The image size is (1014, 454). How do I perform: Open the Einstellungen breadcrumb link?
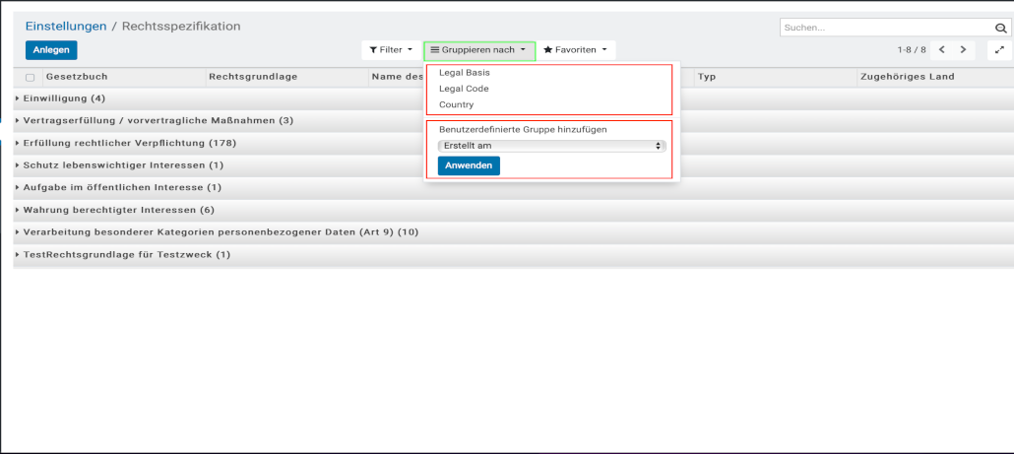66,27
